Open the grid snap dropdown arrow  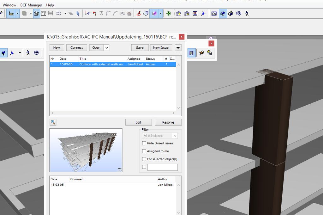click(x=65, y=14)
